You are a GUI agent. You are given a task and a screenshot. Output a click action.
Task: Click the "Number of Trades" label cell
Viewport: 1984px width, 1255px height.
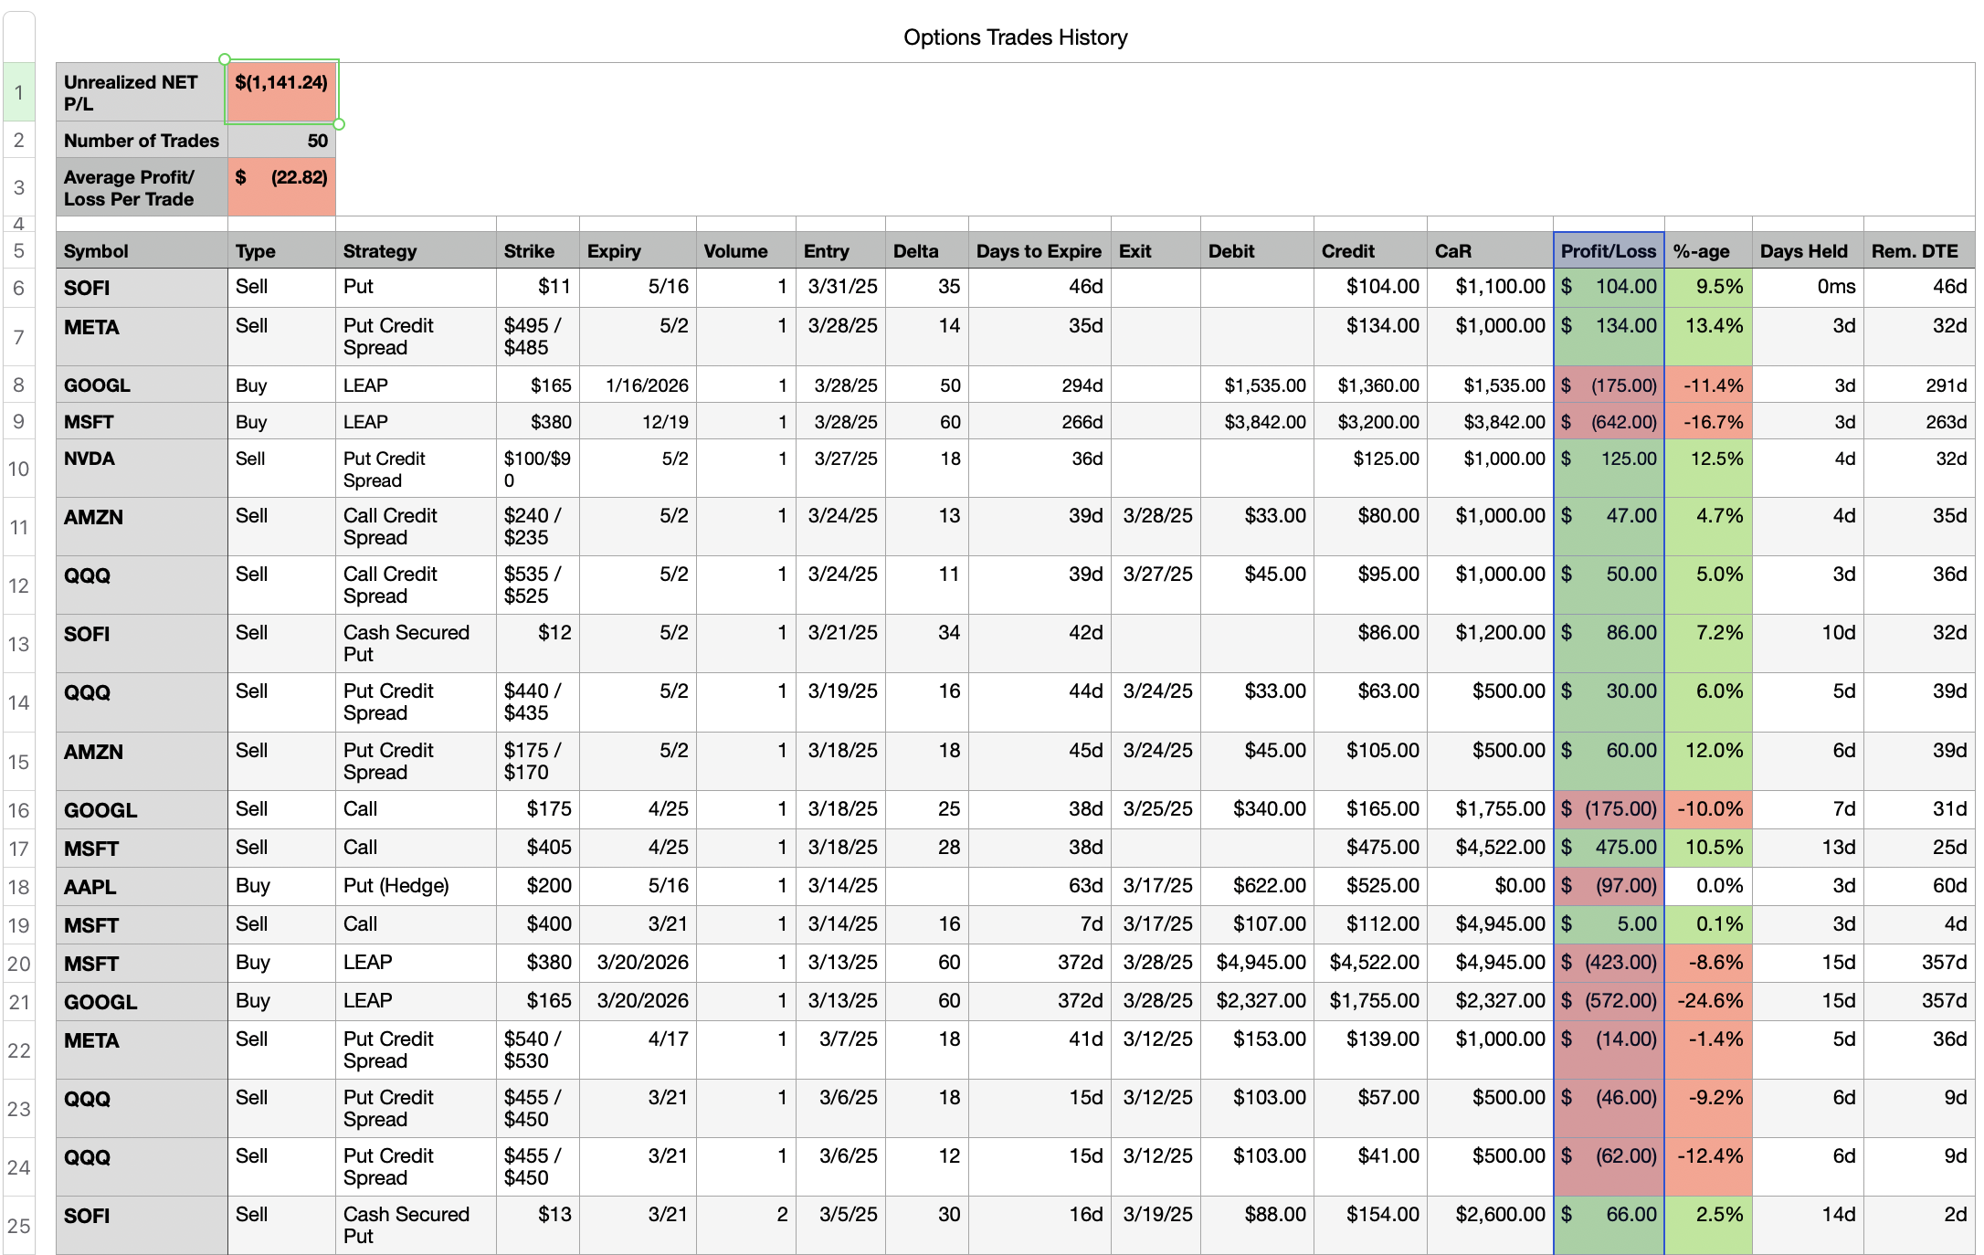point(142,141)
